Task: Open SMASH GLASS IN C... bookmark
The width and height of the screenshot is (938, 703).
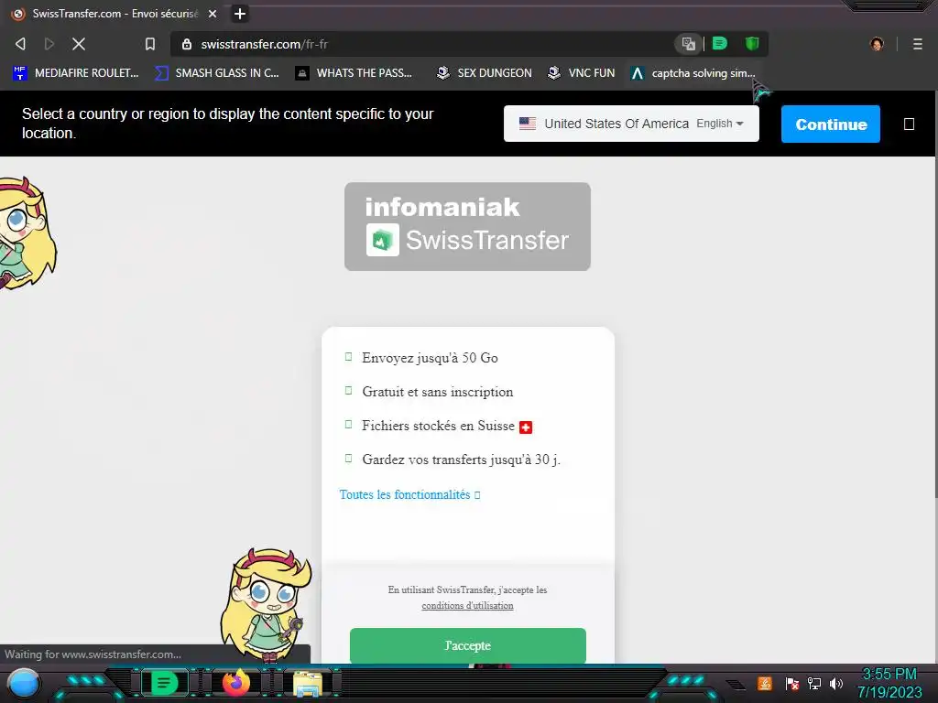Action: 217,73
